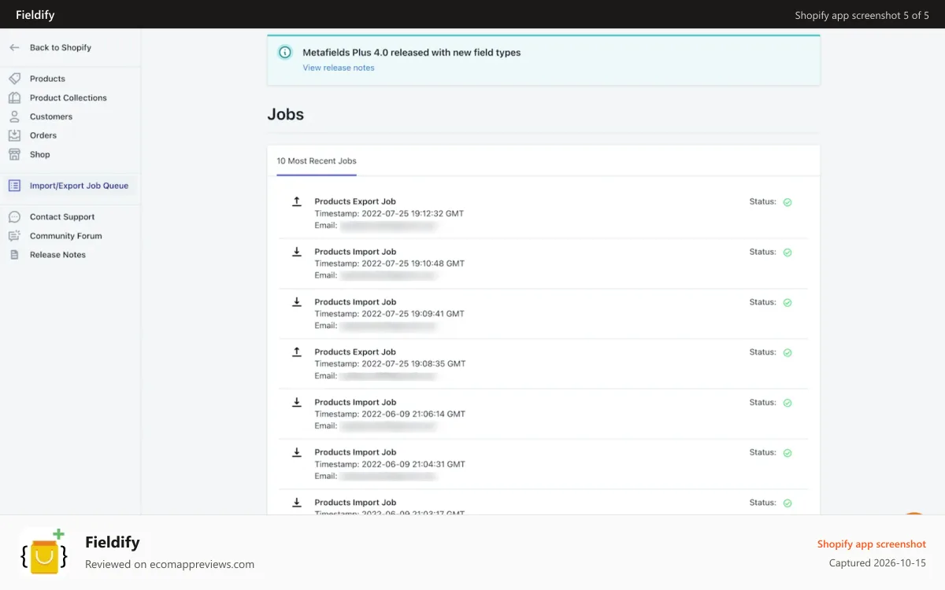Image resolution: width=945 pixels, height=590 pixels.
Task: Click upload icon of 19:08:35 Export Job
Action: click(x=297, y=352)
